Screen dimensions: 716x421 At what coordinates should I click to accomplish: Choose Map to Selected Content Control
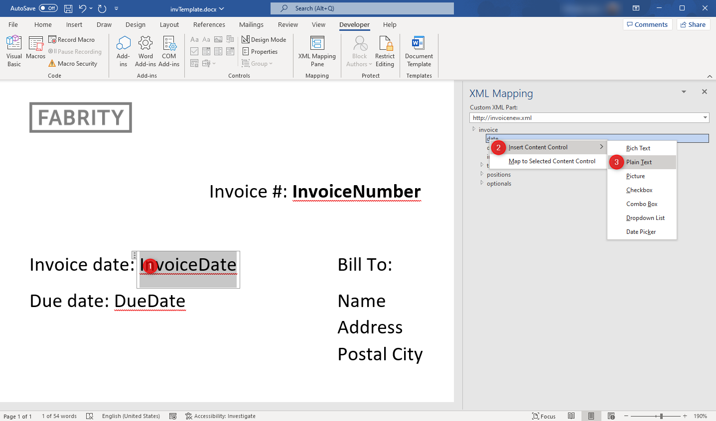pyautogui.click(x=548, y=161)
